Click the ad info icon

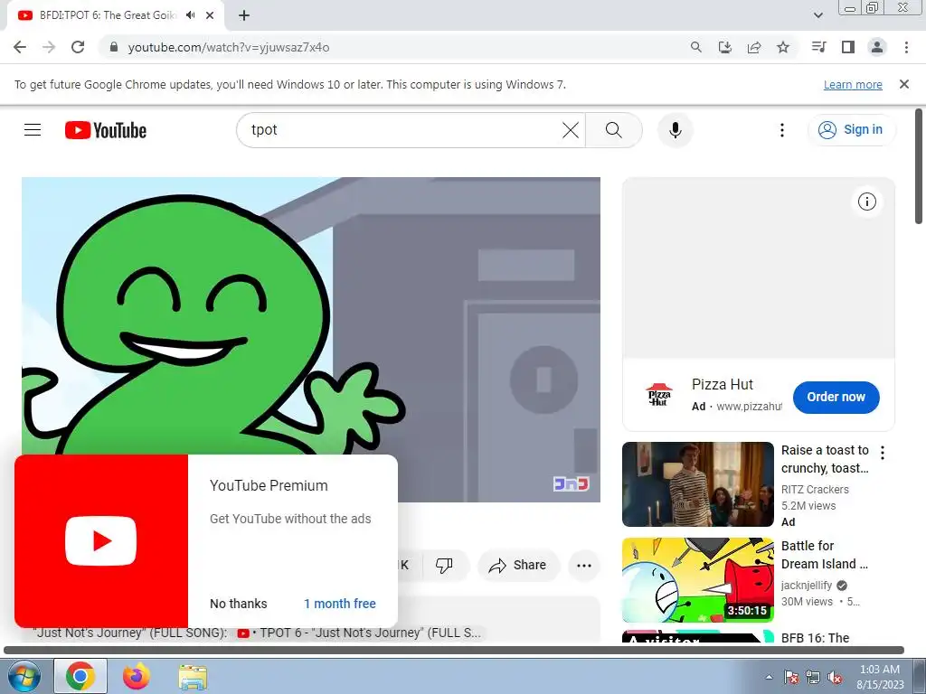(867, 202)
